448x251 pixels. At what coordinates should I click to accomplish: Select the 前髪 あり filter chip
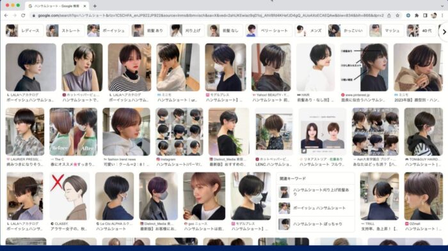point(149,31)
